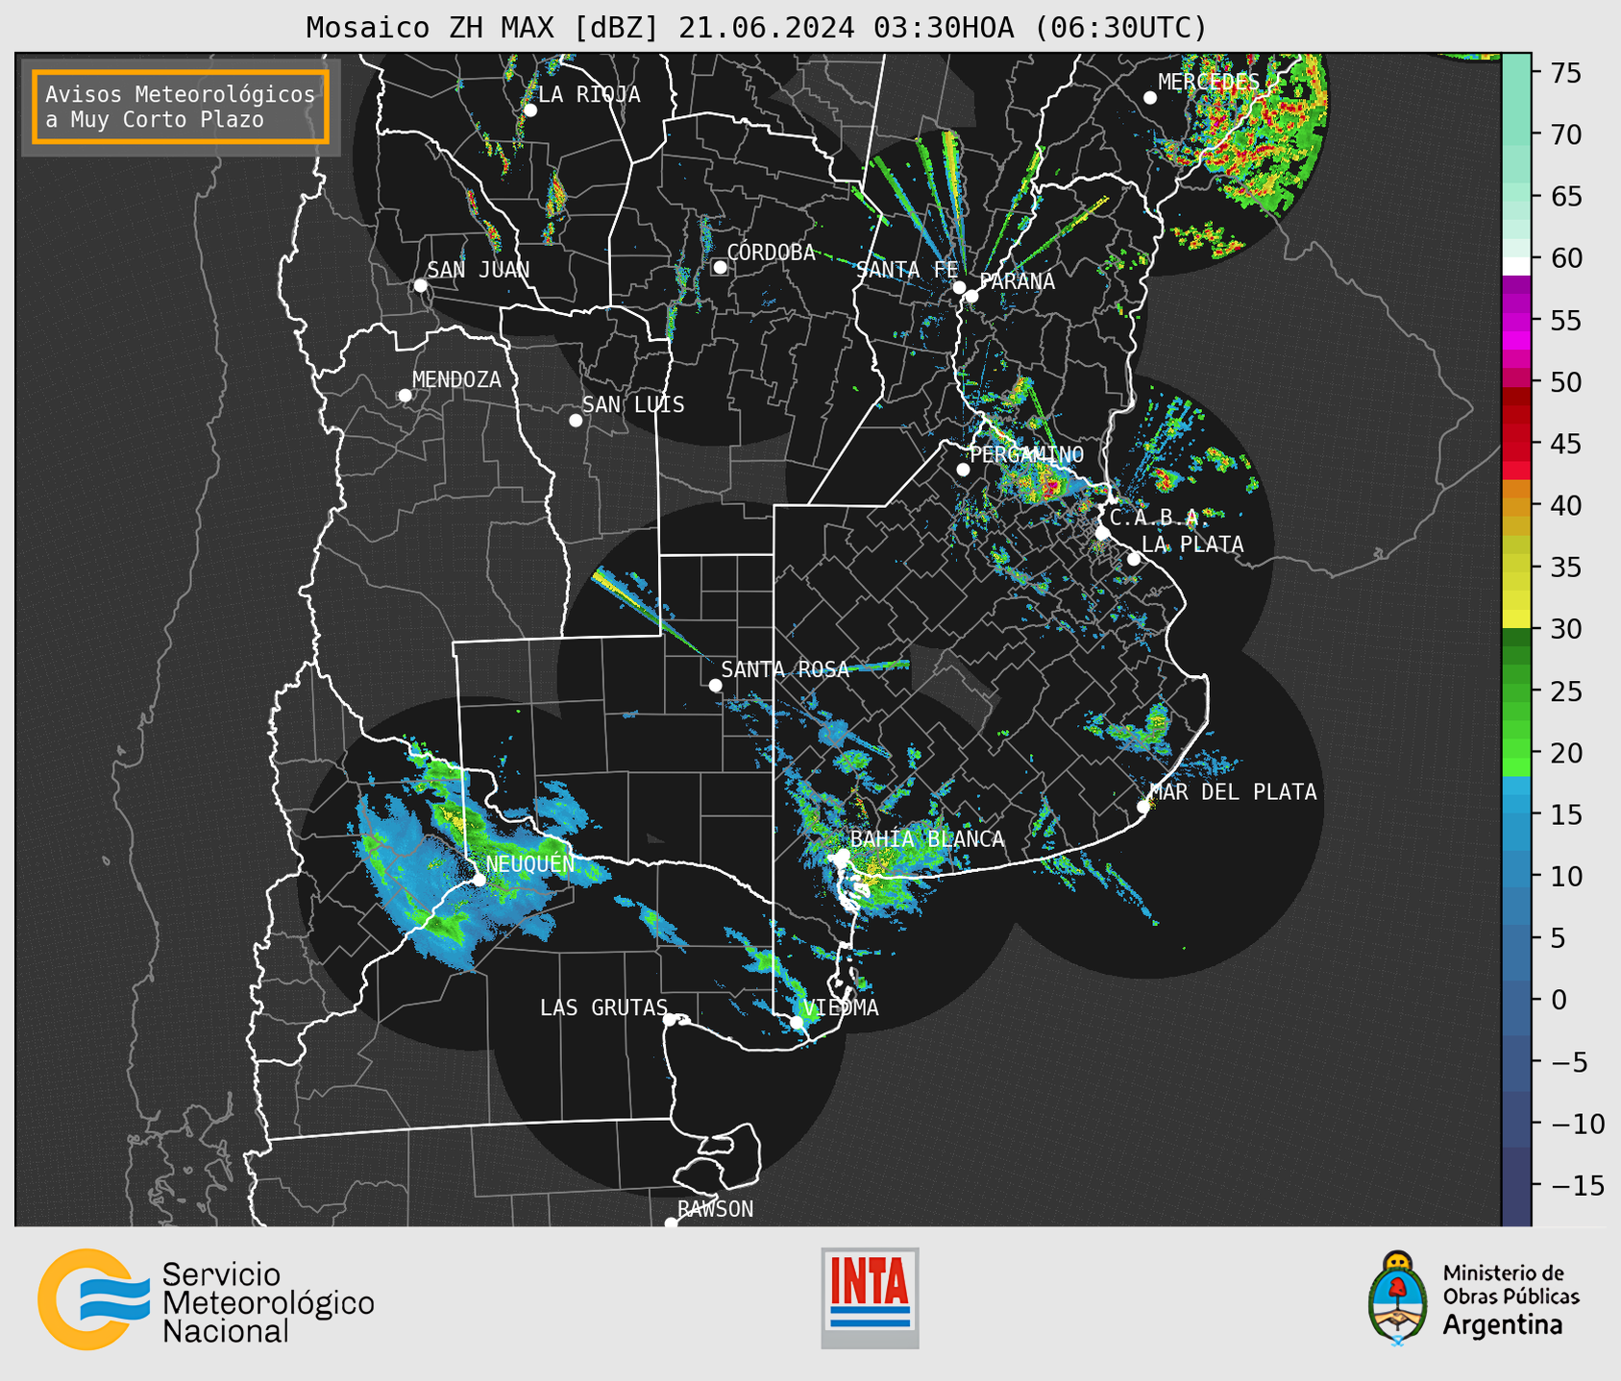The width and height of the screenshot is (1621, 1381).
Task: Click the Ministerio de Obras Públicas emblem
Action: (x=1398, y=1297)
